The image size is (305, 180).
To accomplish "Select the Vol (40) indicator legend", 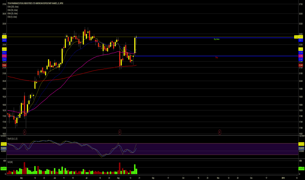I will pyautogui.click(x=10, y=162).
